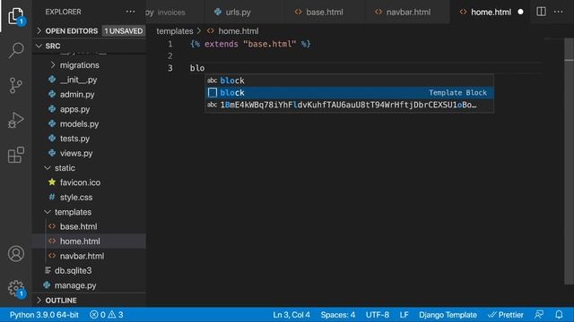Change file encoding UTF-8
The width and height of the screenshot is (574, 322).
click(378, 315)
